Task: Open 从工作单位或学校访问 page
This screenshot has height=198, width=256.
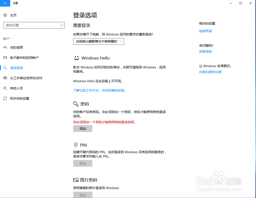Action: [x=26, y=78]
